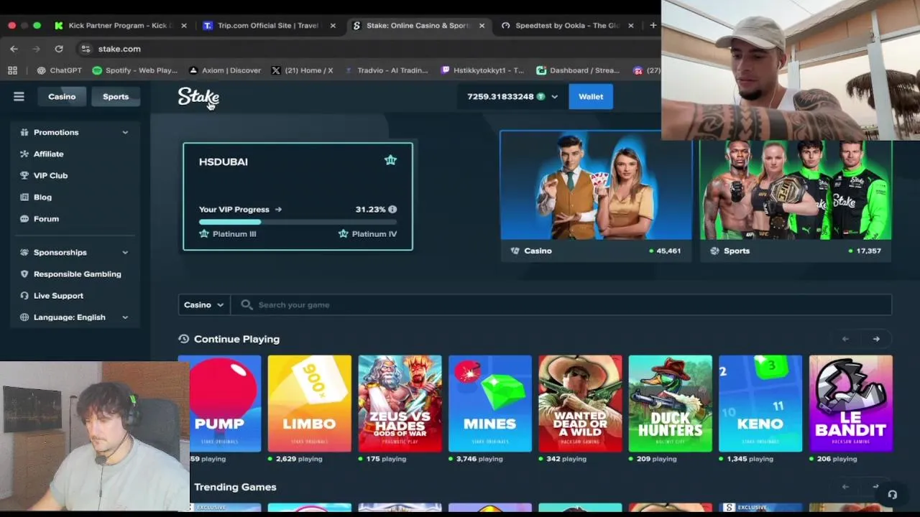The image size is (920, 517).
Task: Open Wanted Dead or a Wild
Action: (x=580, y=404)
